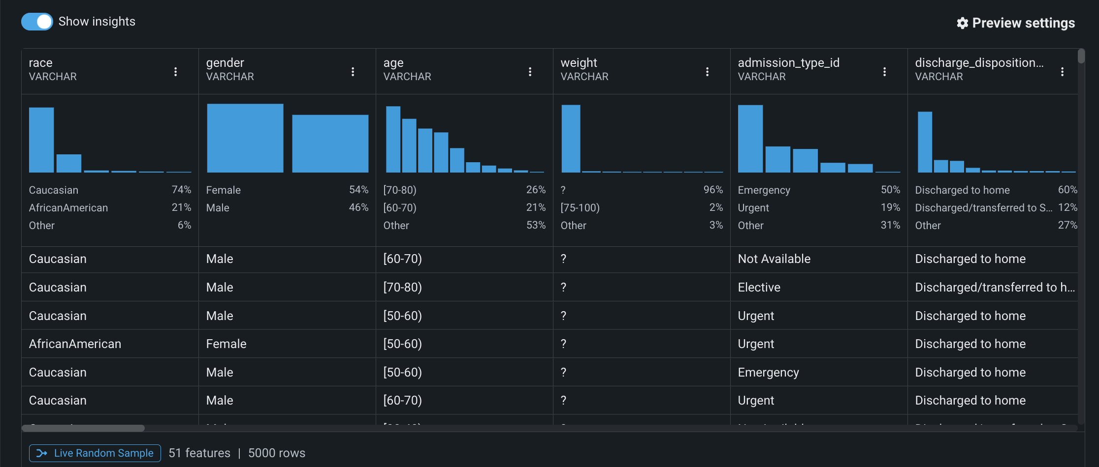Click the Caucasian bar in race histogram
The image size is (1099, 467).
41,140
